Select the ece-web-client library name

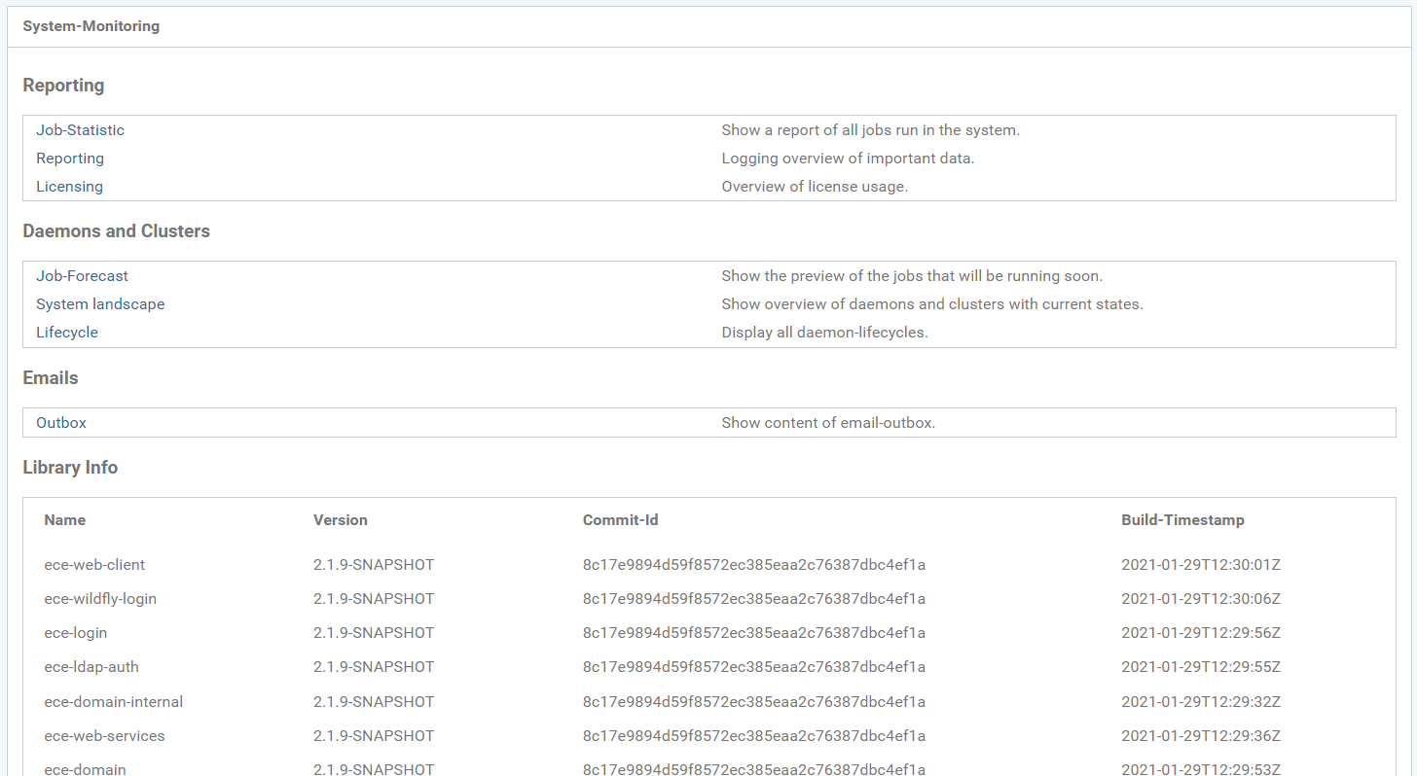[94, 565]
